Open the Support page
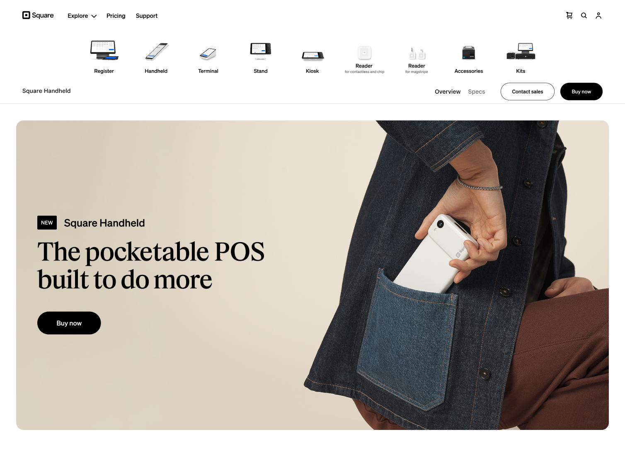The width and height of the screenshot is (625, 466). [146, 16]
